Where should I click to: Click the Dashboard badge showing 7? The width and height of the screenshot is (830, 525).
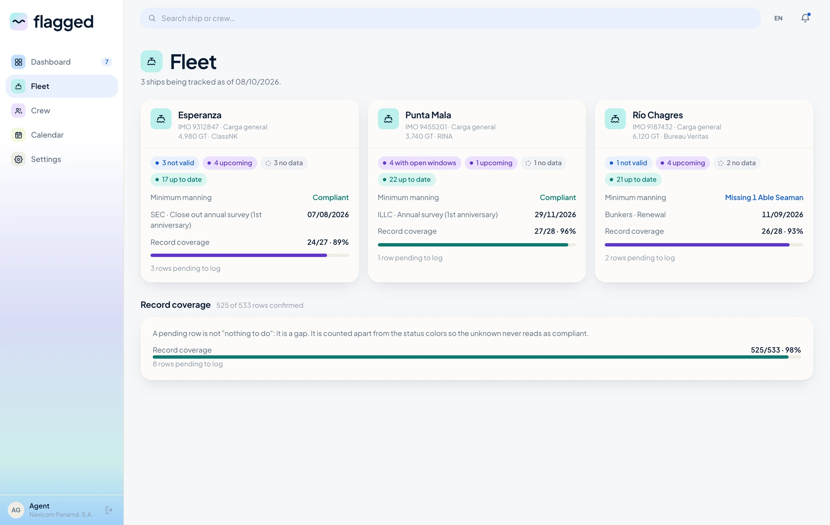[x=107, y=62]
